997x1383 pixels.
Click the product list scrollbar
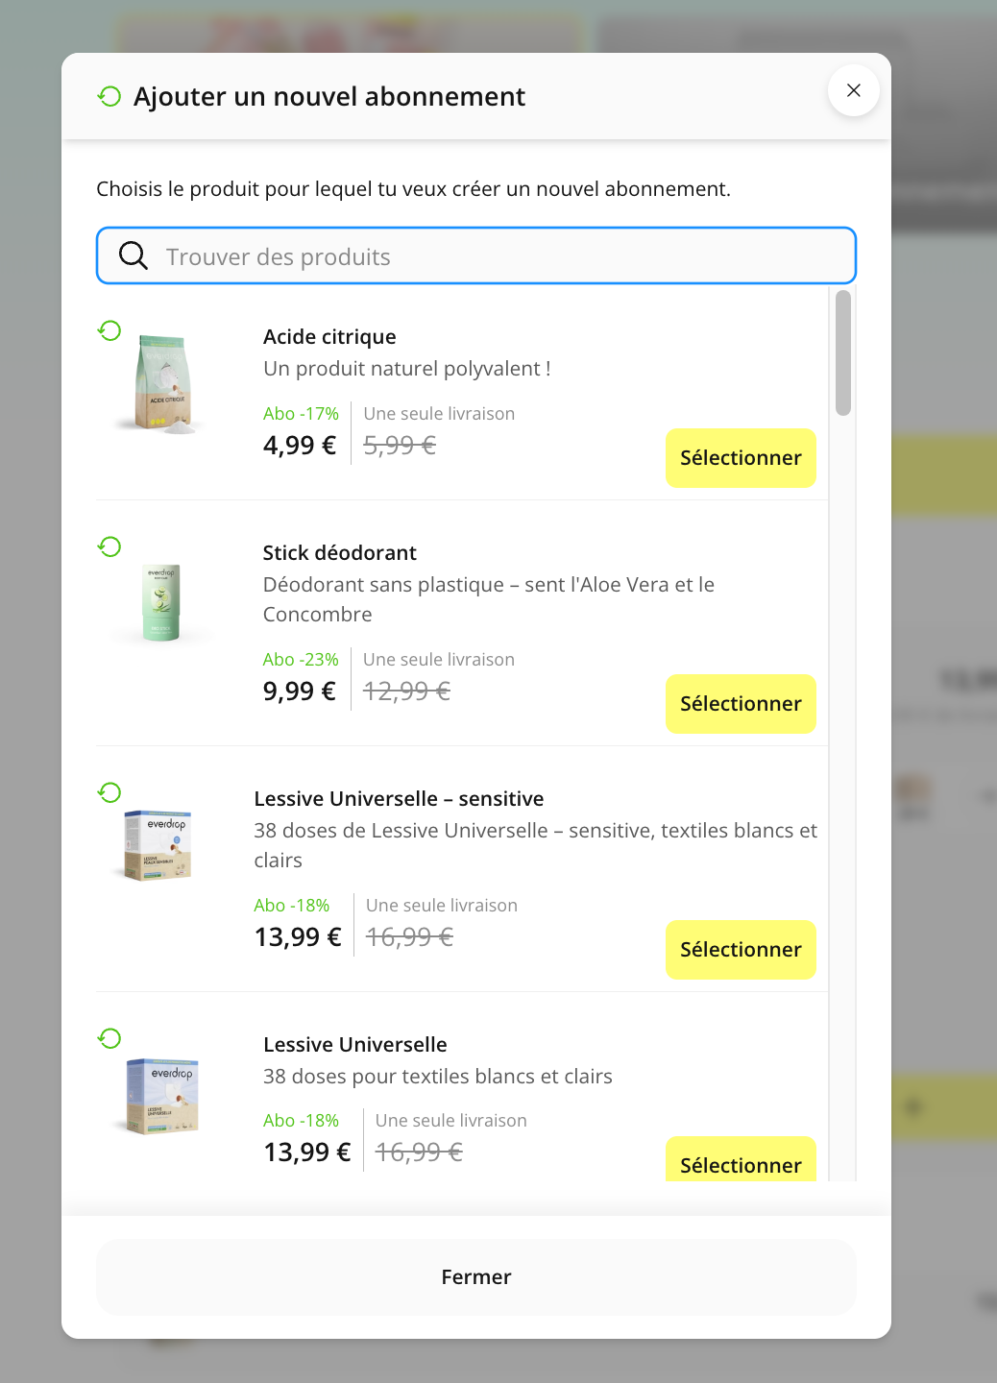pyautogui.click(x=842, y=353)
